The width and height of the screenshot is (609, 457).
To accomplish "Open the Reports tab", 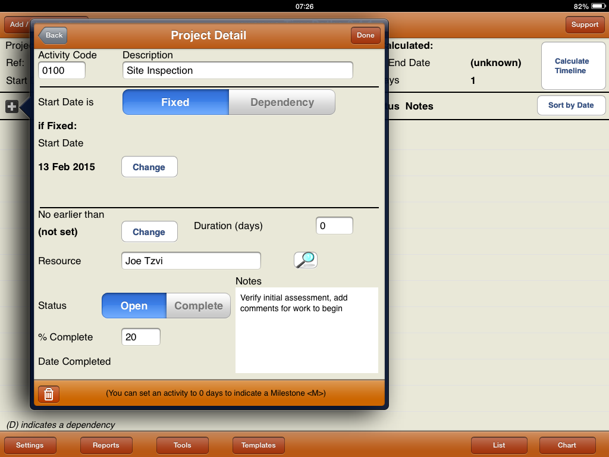I will tap(106, 445).
